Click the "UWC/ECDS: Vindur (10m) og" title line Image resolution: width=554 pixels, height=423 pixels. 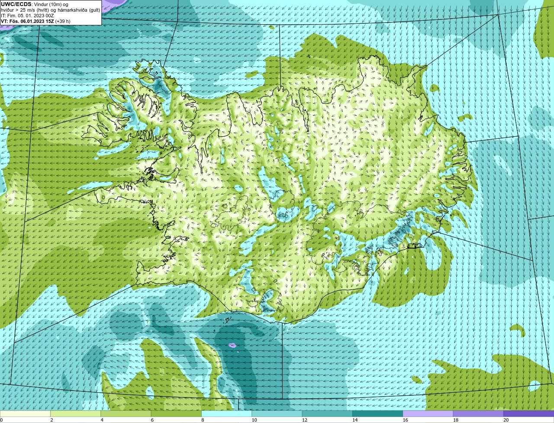pyautogui.click(x=35, y=4)
